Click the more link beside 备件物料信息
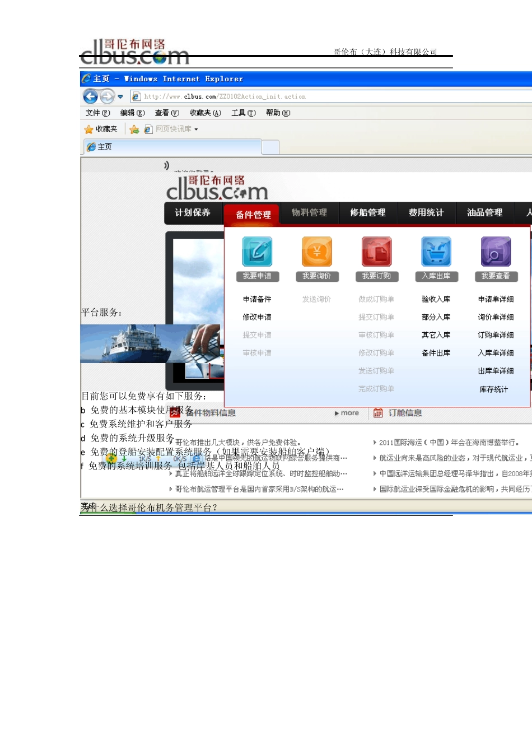 point(347,413)
